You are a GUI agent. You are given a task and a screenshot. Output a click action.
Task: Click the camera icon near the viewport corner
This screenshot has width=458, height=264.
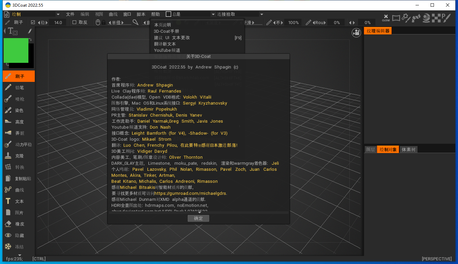tap(356, 33)
